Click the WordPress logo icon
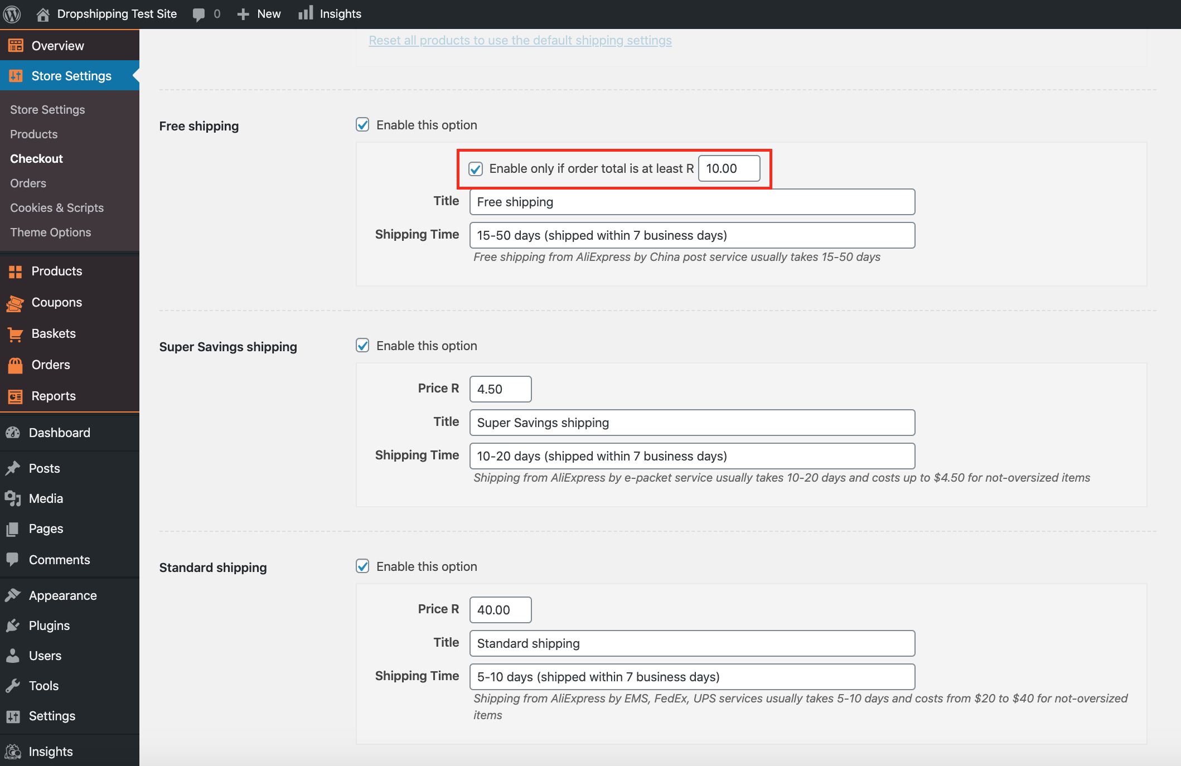Viewport: 1181px width, 766px height. click(12, 14)
